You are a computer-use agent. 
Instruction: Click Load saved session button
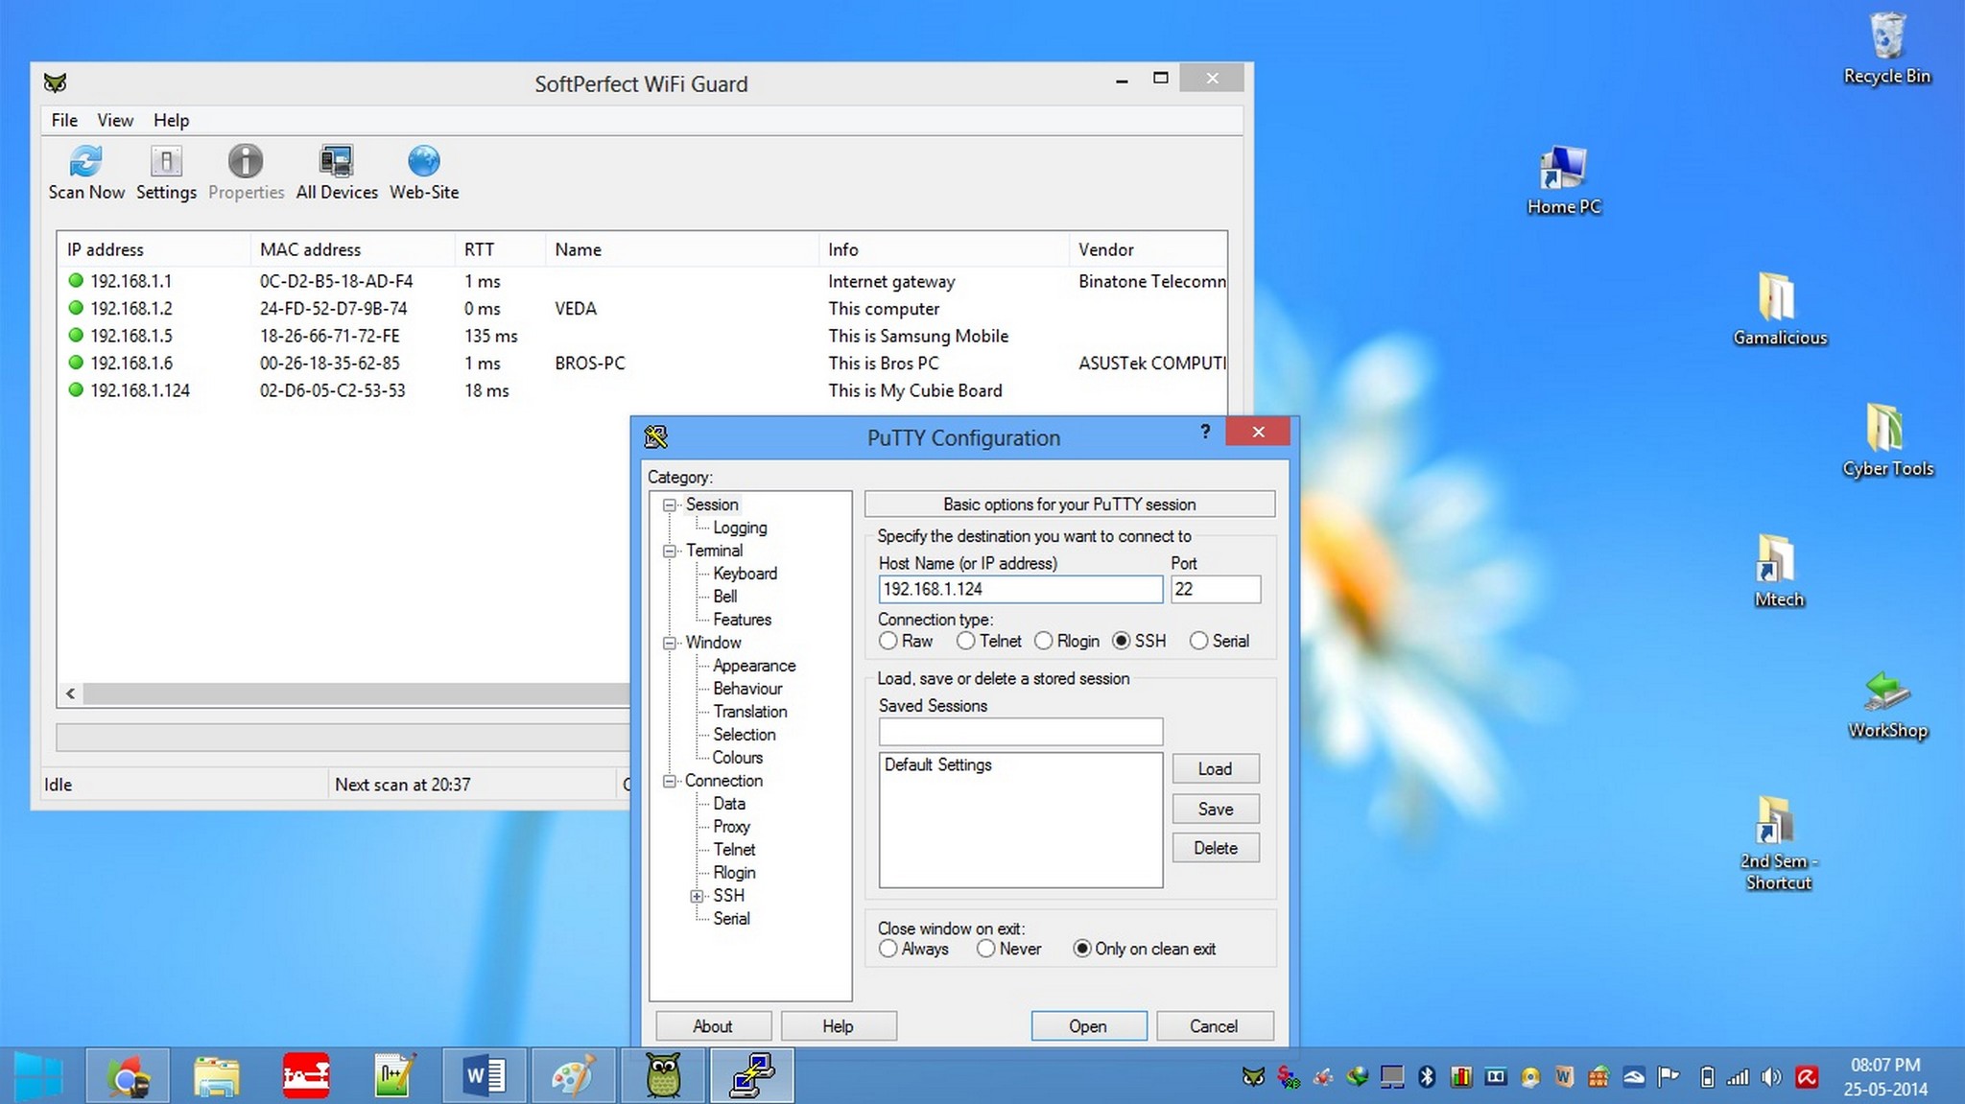click(x=1216, y=769)
